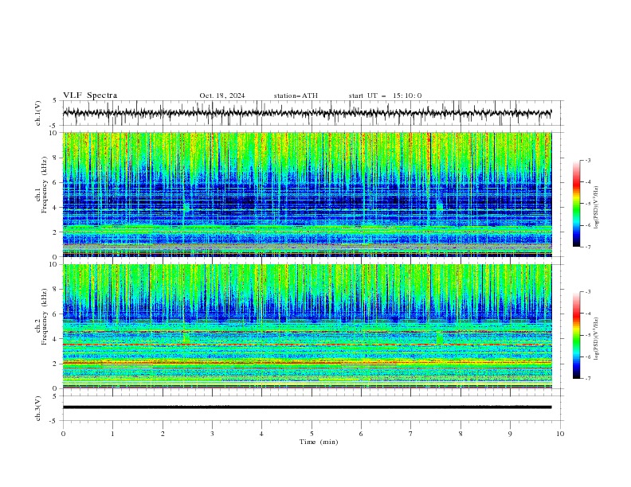Click the "station=ATH" header label
Image resolution: width=631 pixels, height=487 pixels.
point(296,95)
